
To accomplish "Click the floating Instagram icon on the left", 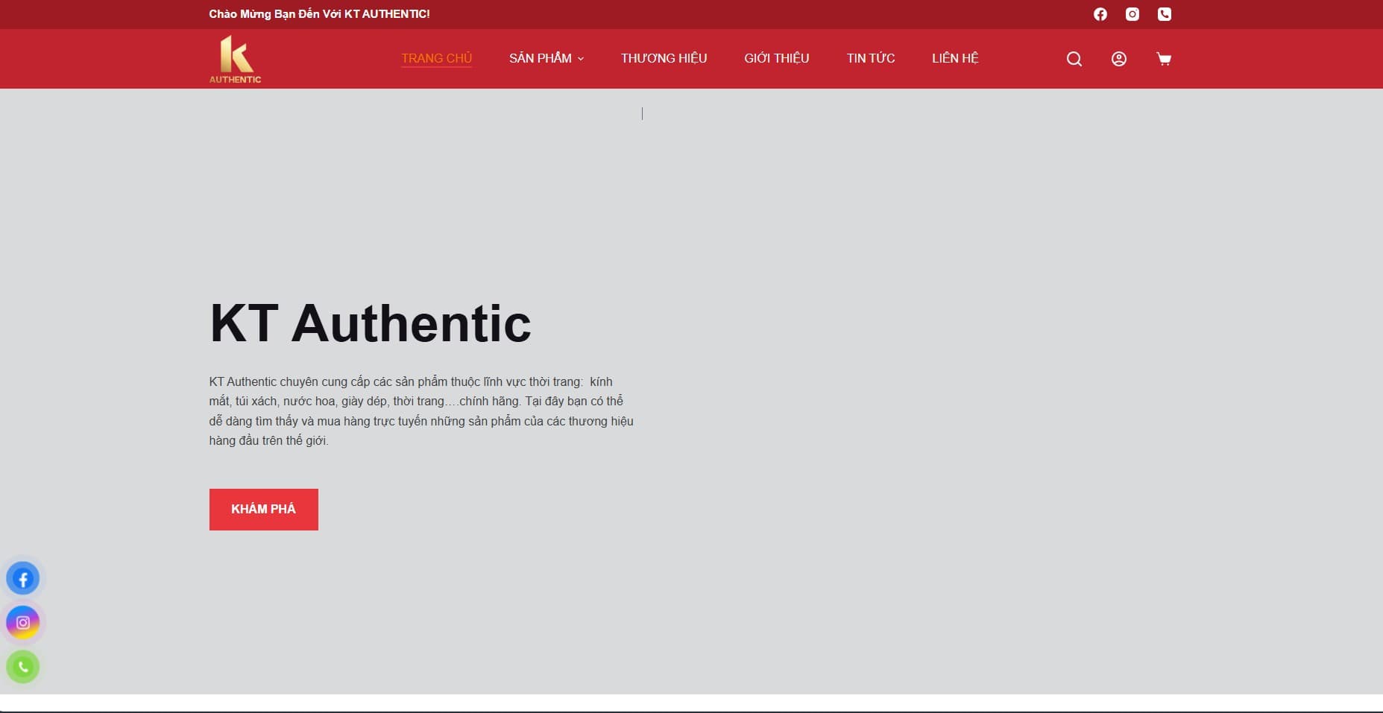I will pos(23,623).
